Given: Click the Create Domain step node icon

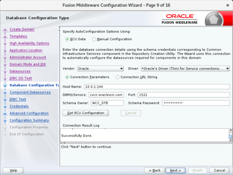Looking at the screenshot, I should pyautogui.click(x=5, y=30).
